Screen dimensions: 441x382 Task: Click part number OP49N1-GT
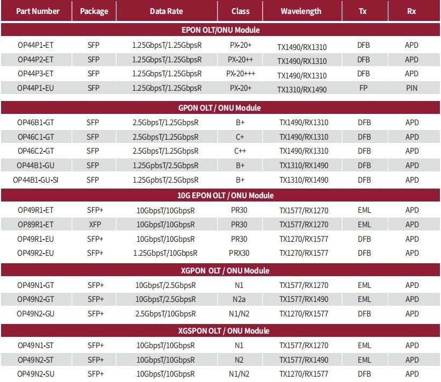(35, 285)
